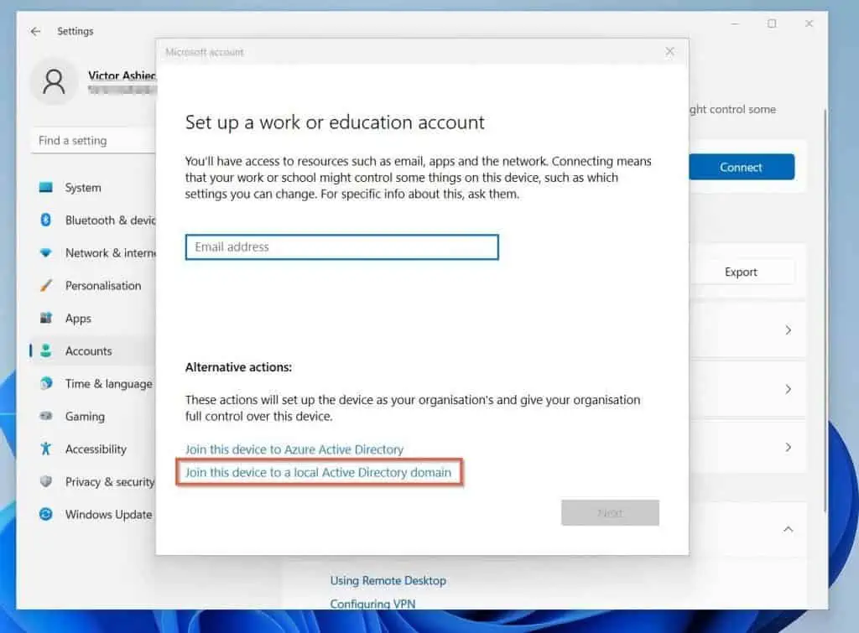This screenshot has height=633, width=859.
Task: Open Privacy & security via its lock icon
Action: [47, 481]
